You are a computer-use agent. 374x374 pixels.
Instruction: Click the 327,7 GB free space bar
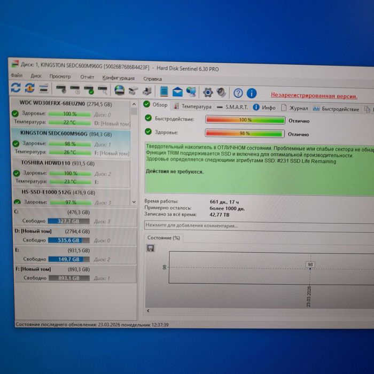tap(69, 221)
